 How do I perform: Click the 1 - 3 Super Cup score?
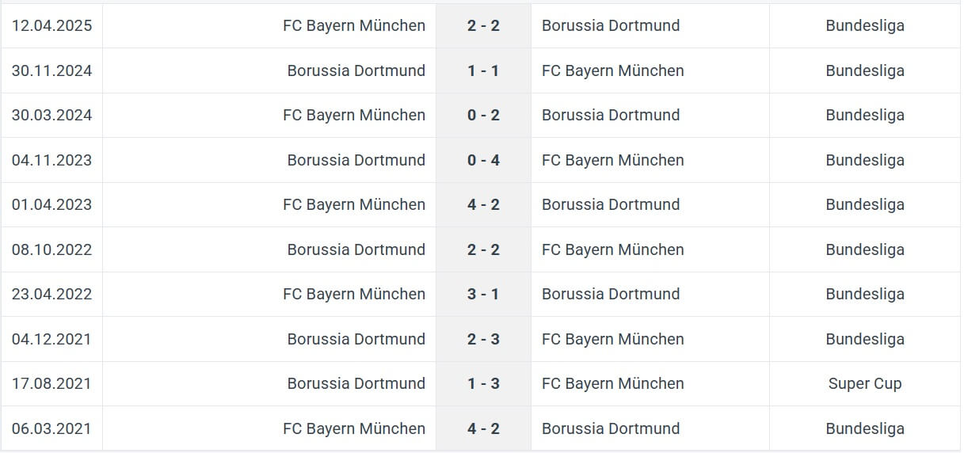tap(483, 383)
